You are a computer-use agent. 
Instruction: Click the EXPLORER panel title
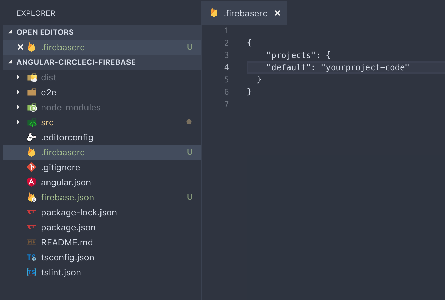coord(36,13)
